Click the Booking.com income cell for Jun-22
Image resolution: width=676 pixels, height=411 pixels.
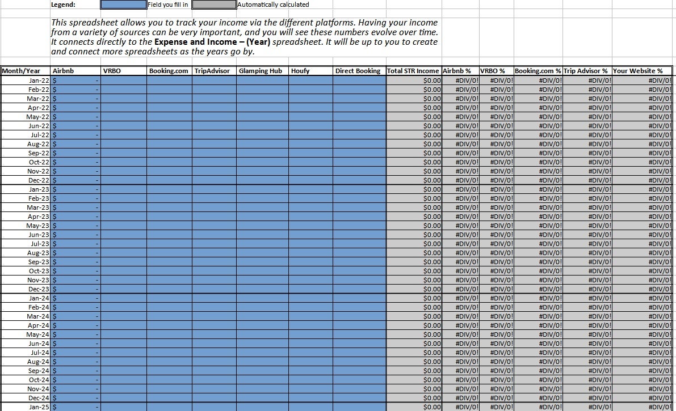pyautogui.click(x=170, y=126)
